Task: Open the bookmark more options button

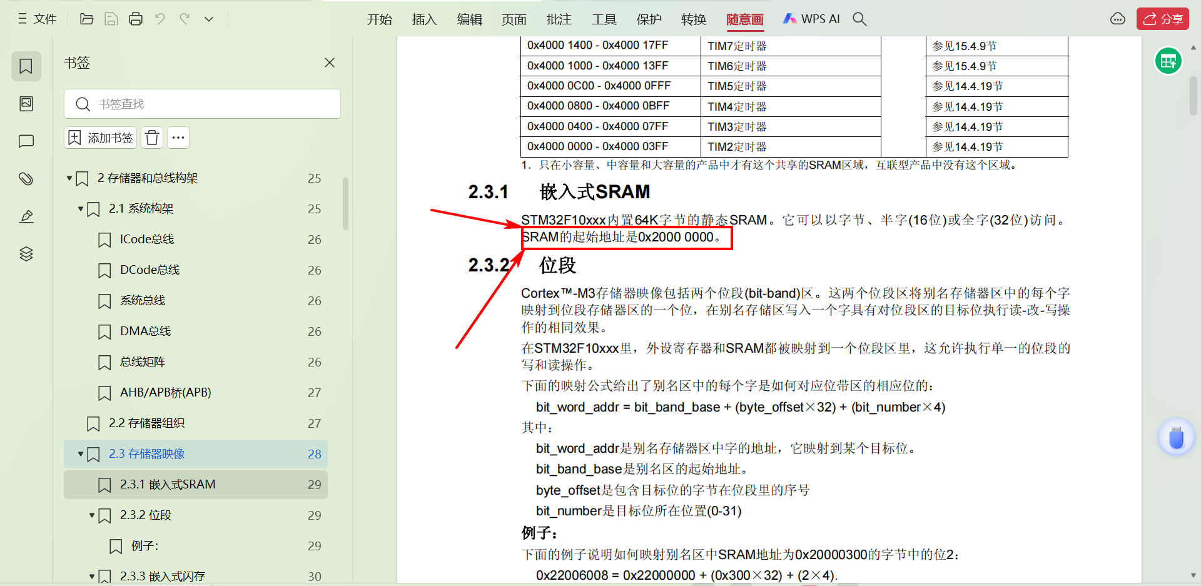Action: [178, 138]
